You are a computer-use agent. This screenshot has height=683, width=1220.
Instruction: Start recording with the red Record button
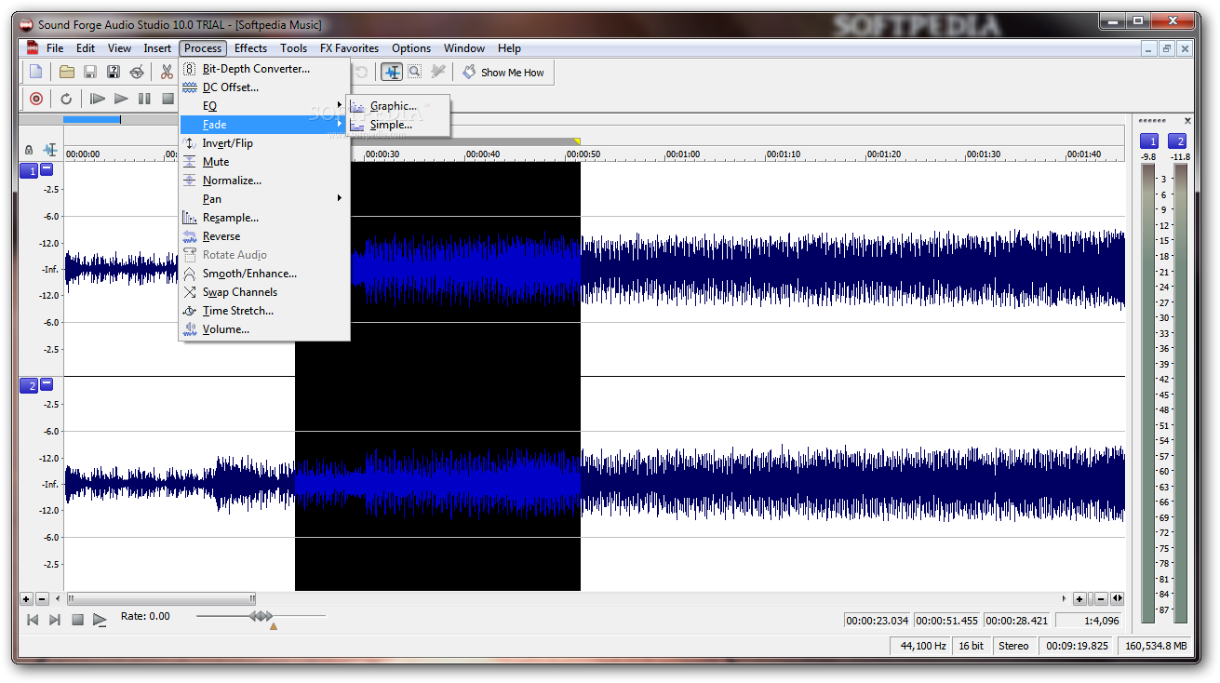[36, 98]
